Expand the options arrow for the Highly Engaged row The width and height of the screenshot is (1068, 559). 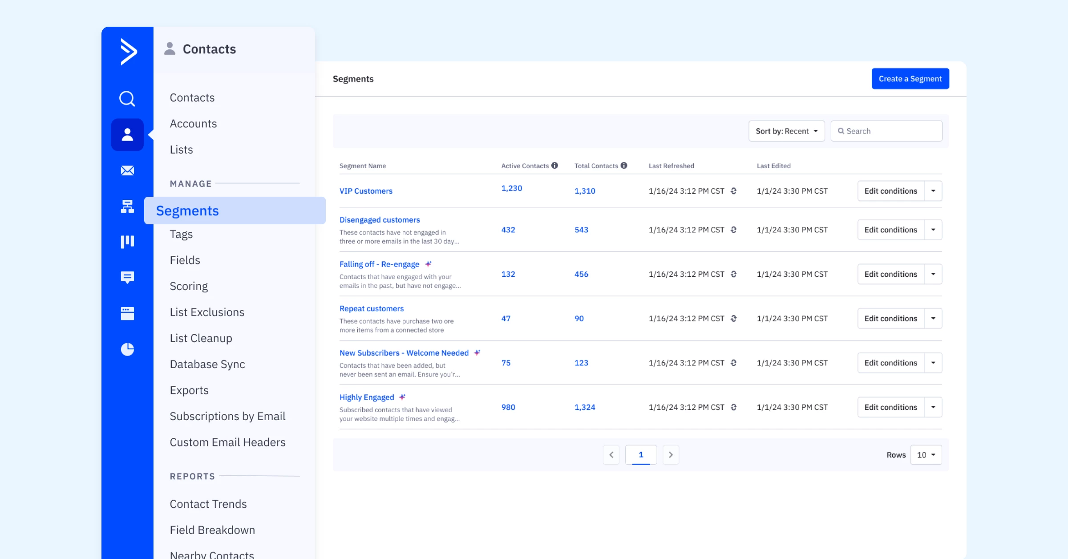point(933,407)
